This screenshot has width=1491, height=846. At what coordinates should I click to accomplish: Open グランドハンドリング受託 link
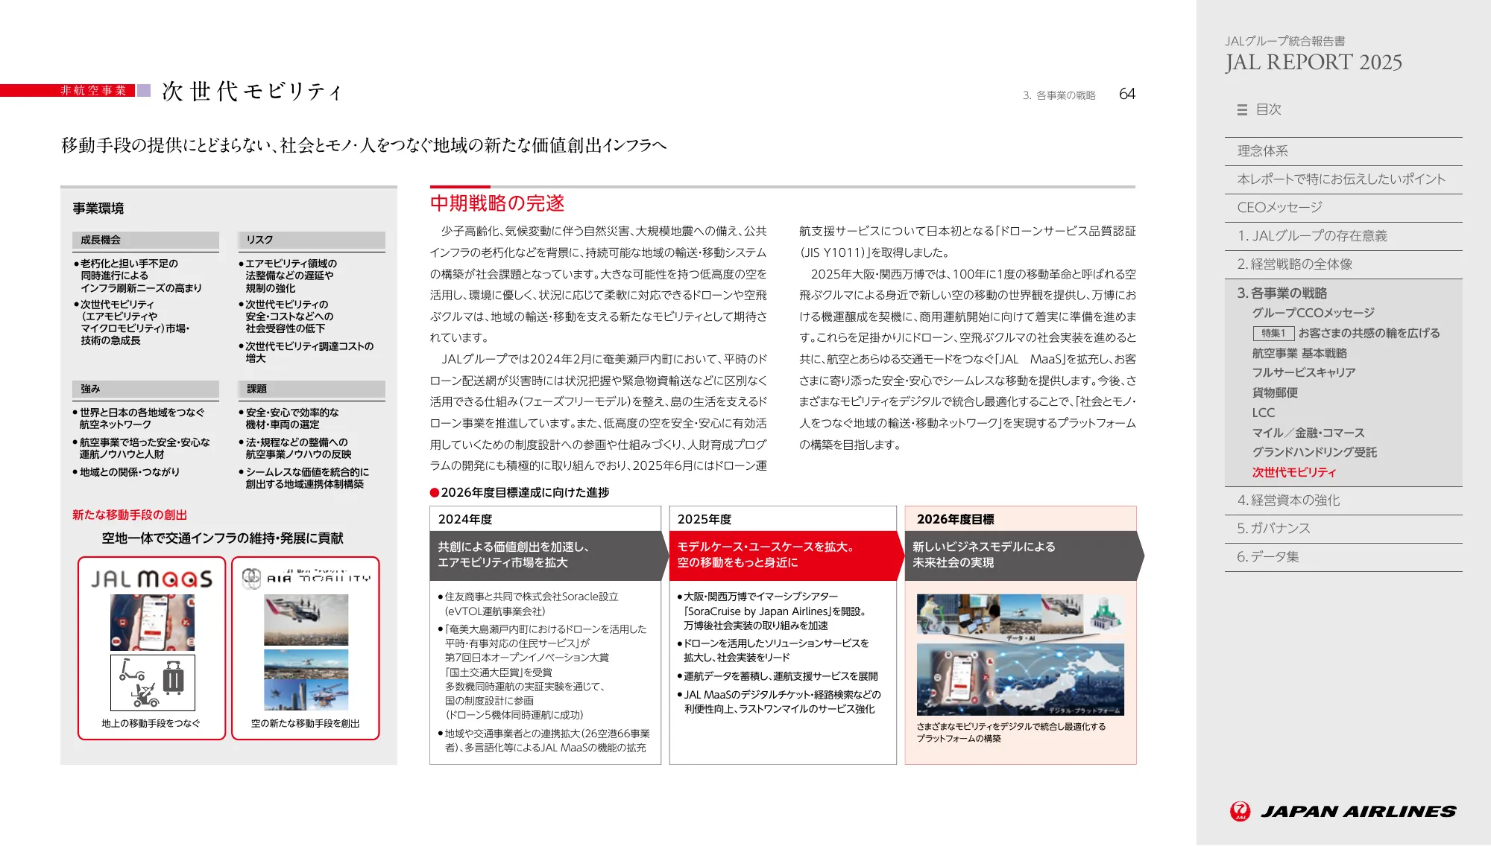pos(1314,452)
